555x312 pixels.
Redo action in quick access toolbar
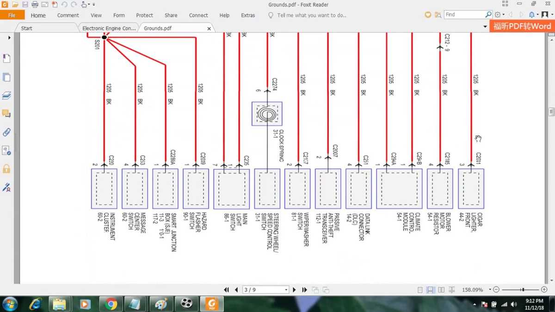[74, 4]
